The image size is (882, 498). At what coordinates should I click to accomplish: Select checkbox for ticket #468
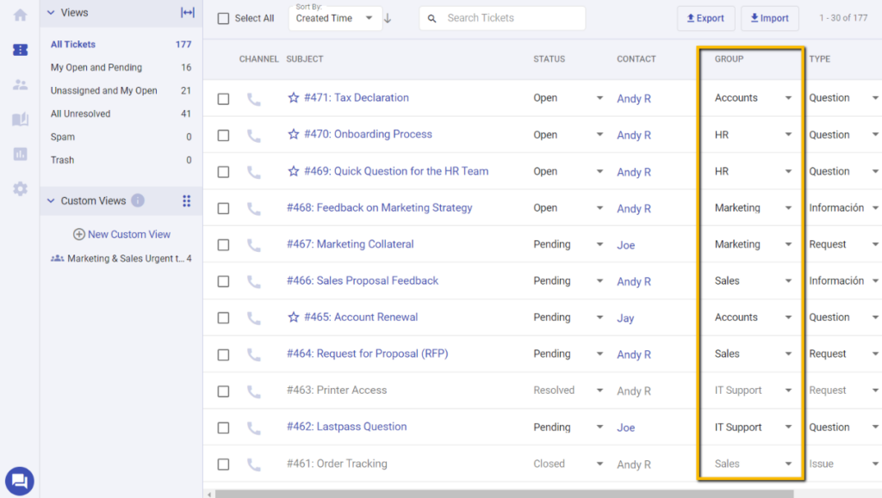point(223,208)
